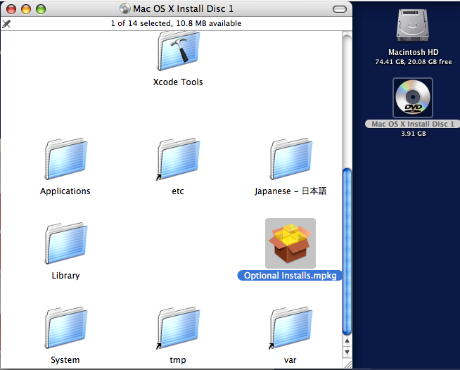Viewport: 460px width, 370px height.
Task: Click the Applications folder label
Action: [65, 191]
